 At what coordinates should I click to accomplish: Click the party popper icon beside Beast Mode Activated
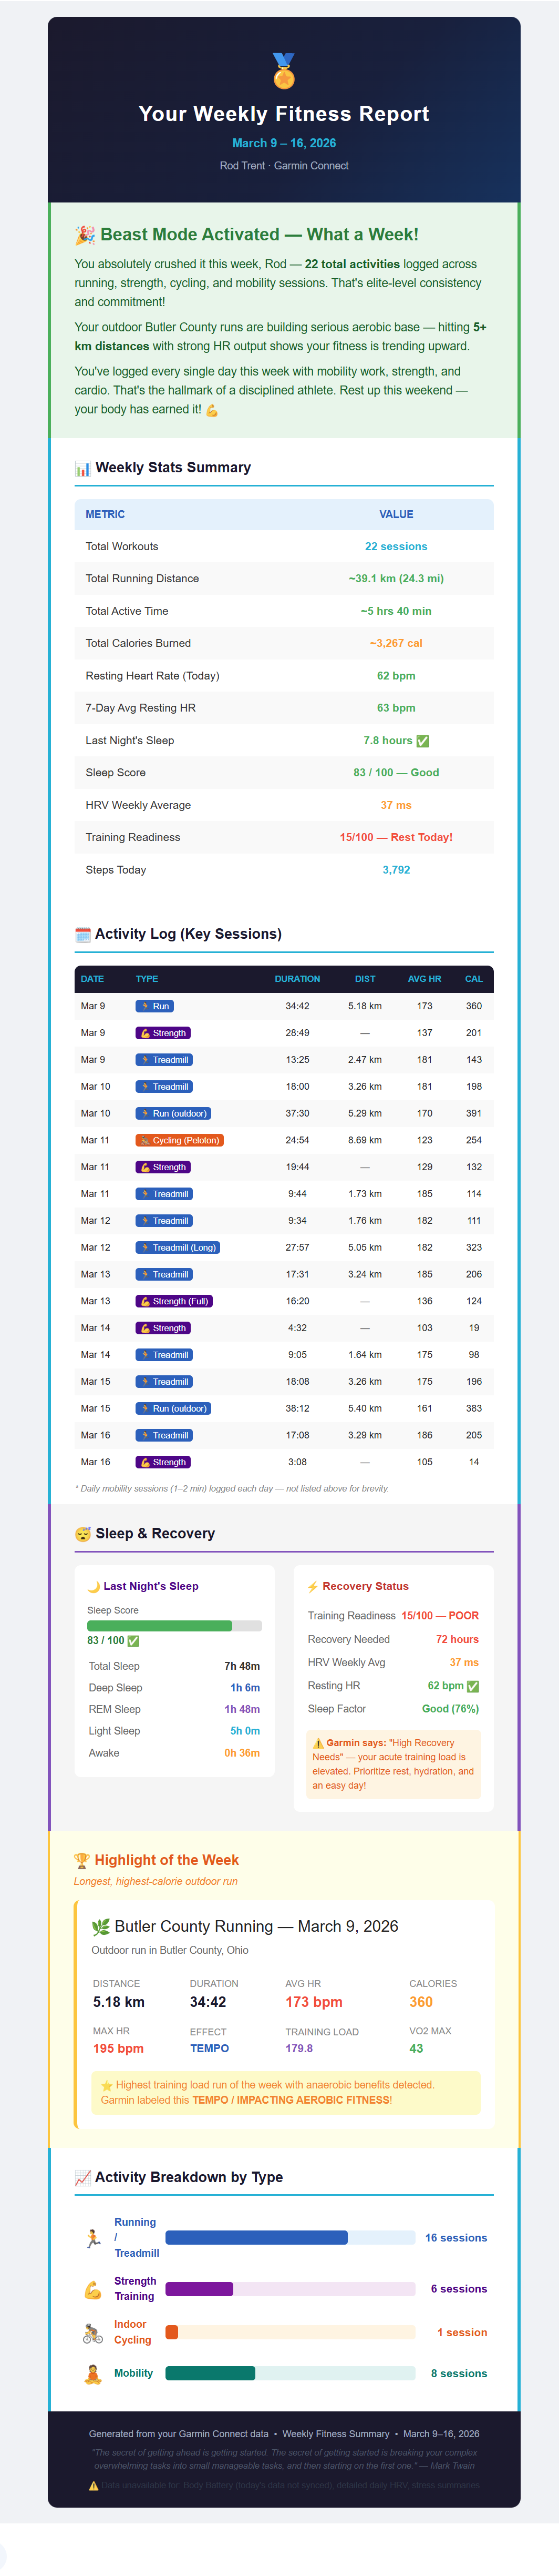pos(85,235)
